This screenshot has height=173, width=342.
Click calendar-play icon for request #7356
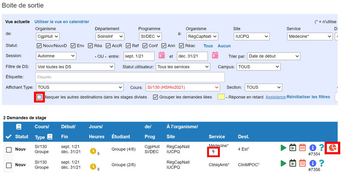click(x=293, y=163)
